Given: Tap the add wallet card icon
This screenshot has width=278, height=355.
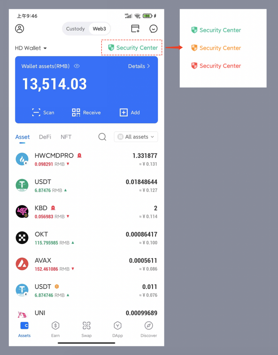Looking at the screenshot, I should tap(135, 29).
